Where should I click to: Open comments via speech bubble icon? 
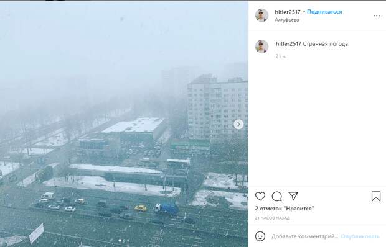(276, 196)
